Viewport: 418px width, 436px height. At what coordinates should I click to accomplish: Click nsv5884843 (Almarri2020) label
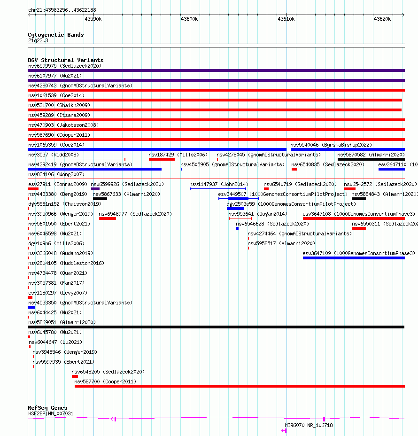pyautogui.click(x=385, y=195)
